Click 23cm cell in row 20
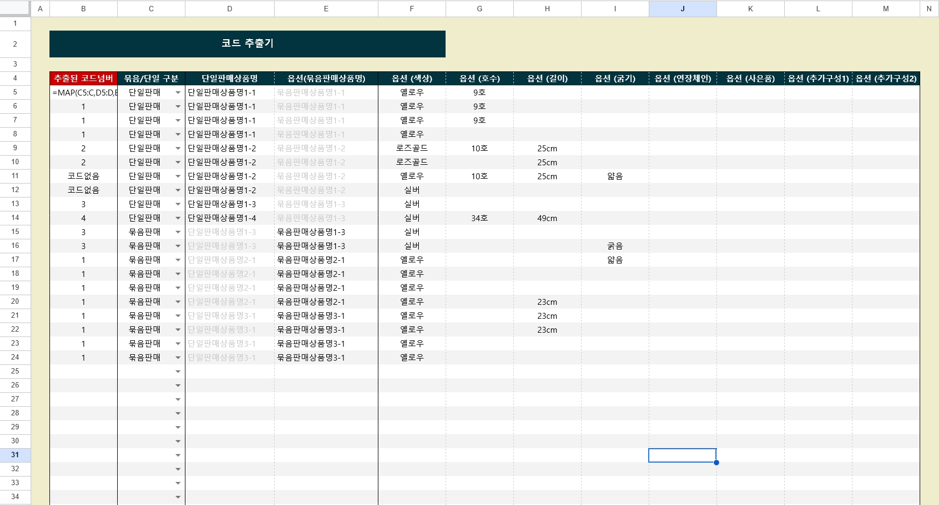The height and width of the screenshot is (505, 939). tap(547, 302)
